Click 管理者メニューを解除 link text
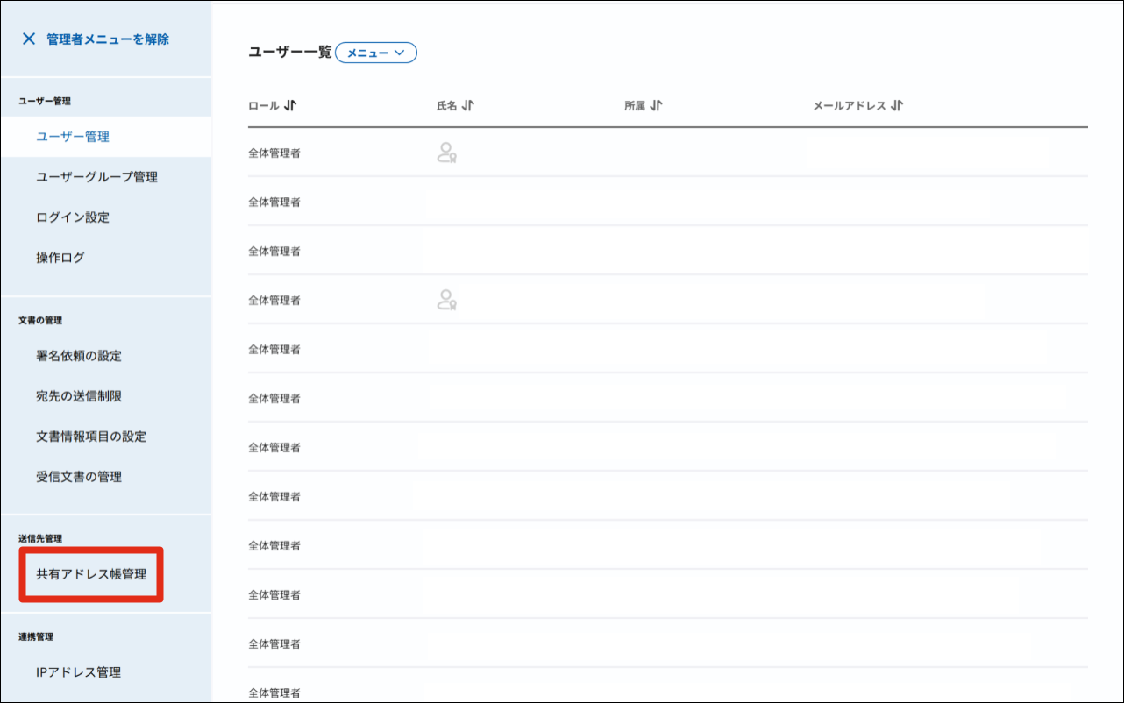Screen dimensions: 1124x703 (108, 39)
